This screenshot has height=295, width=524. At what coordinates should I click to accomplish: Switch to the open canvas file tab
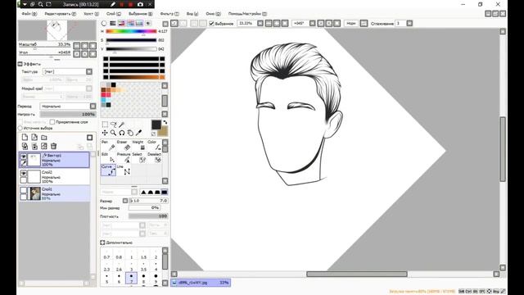(201, 283)
